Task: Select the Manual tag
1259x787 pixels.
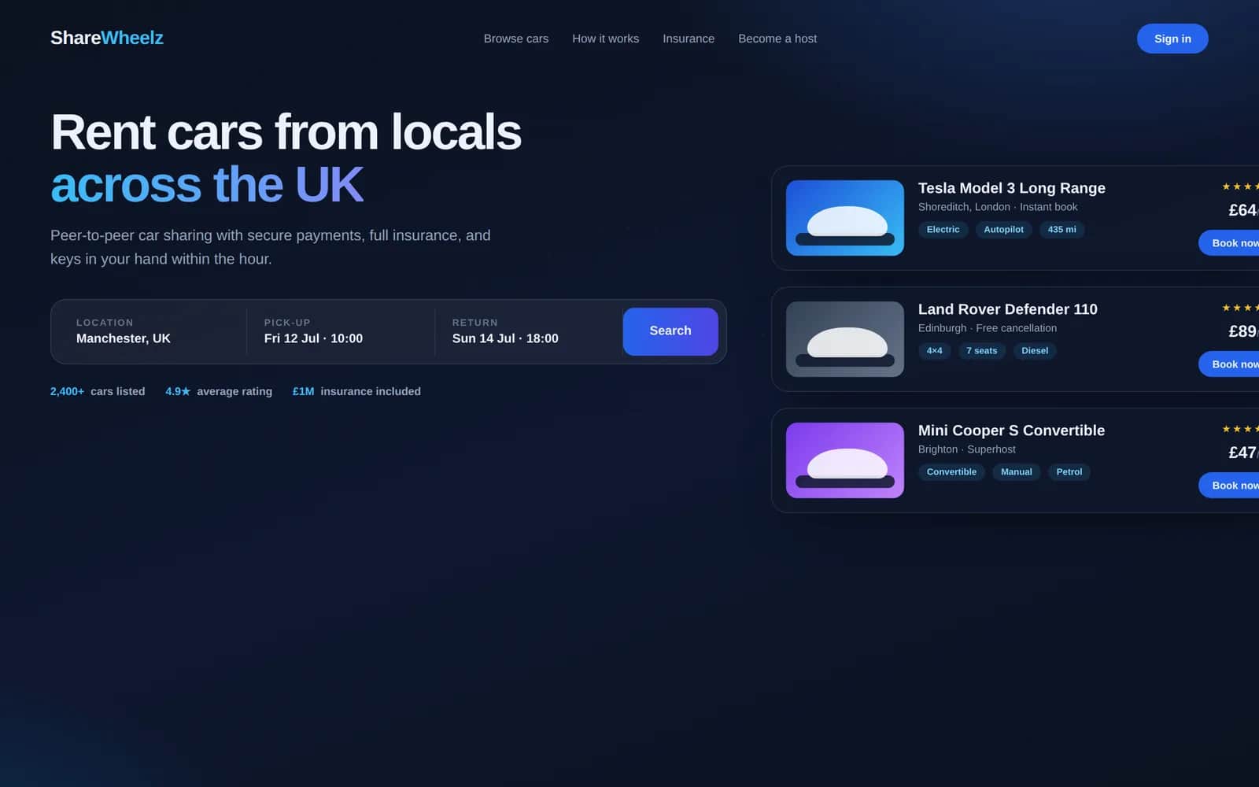Action: [x=1017, y=472]
